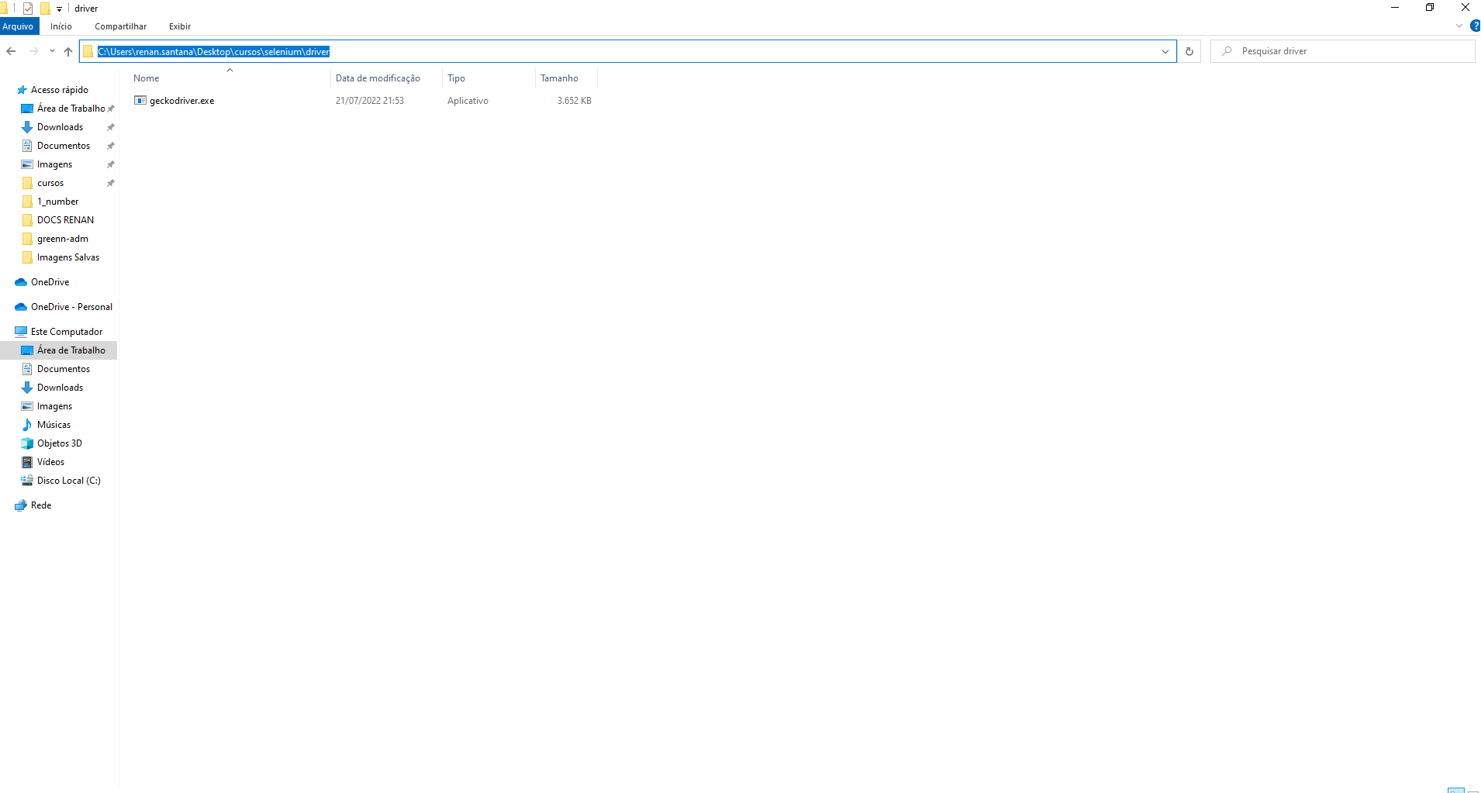The width and height of the screenshot is (1481, 793).
Task: Open the Imagens Salvas folder
Action: point(68,257)
